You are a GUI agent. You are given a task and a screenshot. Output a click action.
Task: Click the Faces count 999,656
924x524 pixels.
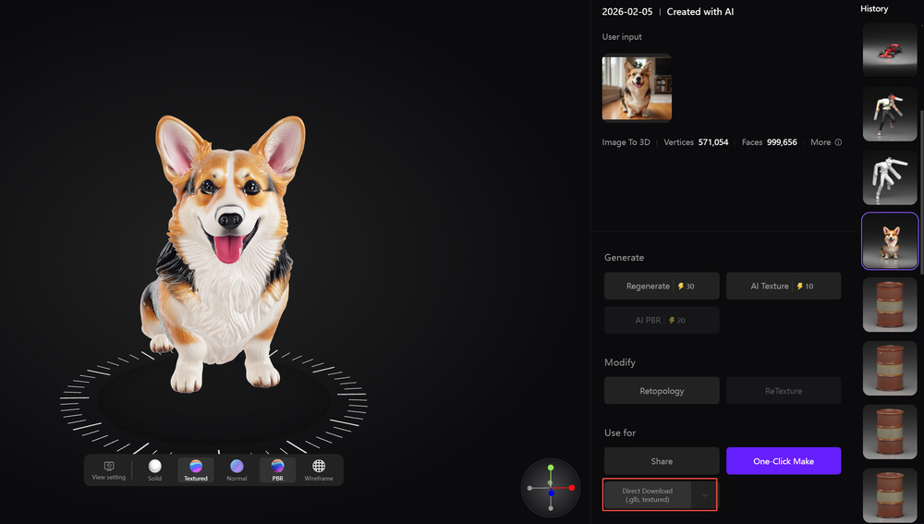(782, 142)
